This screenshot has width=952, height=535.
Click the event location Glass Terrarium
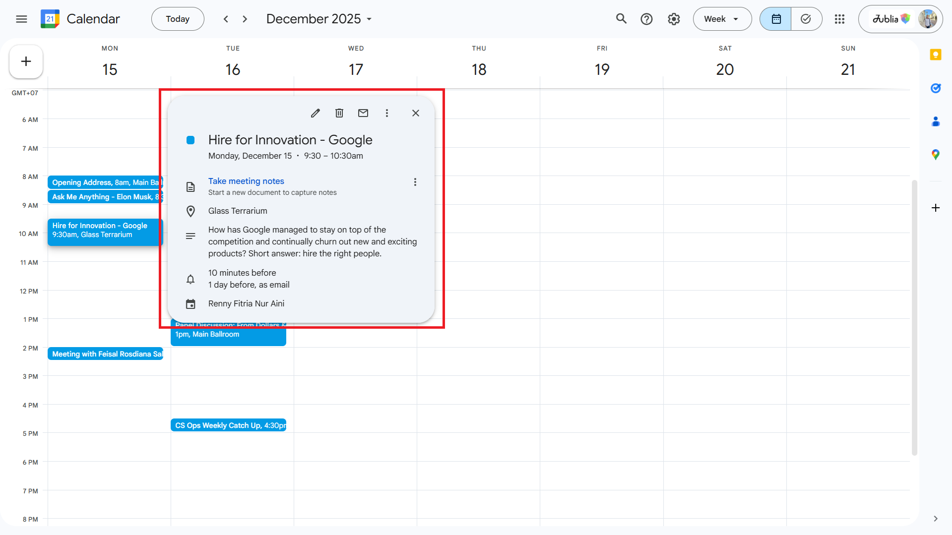(238, 211)
